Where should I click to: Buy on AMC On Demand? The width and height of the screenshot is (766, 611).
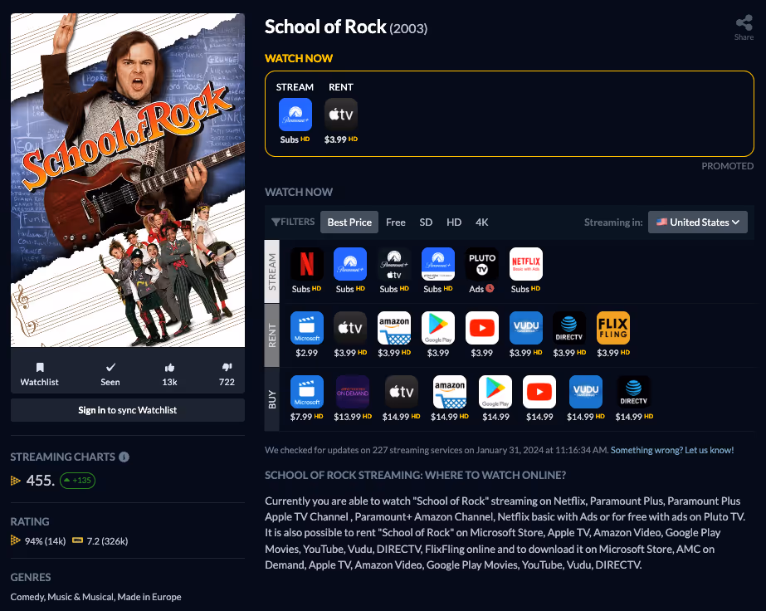353,392
